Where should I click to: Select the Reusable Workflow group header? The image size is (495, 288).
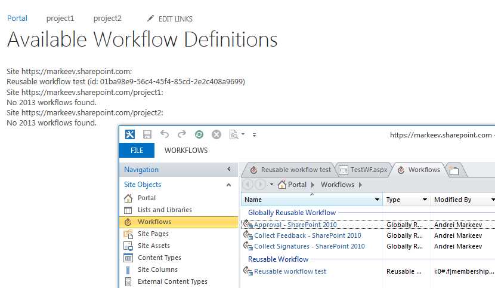(278, 259)
